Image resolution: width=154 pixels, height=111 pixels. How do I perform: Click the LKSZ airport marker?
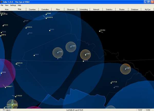58,53
